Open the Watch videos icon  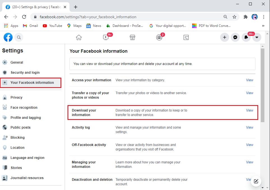coord(106,37)
